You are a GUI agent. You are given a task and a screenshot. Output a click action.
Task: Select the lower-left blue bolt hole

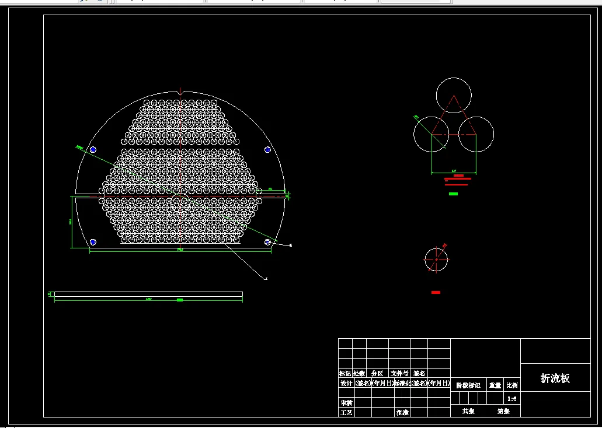click(x=93, y=242)
